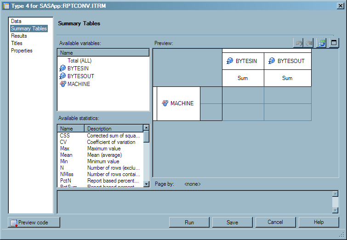347x240 pixels.
Task: Click the maximize preview pane icon
Action: tap(334, 43)
